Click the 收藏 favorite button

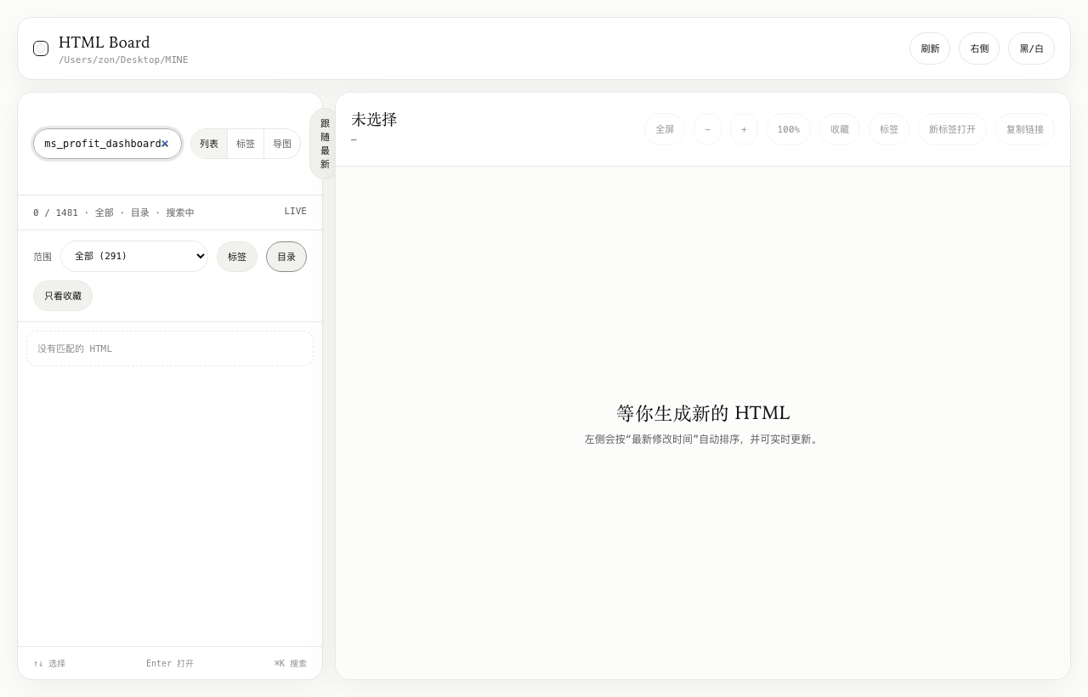[x=840, y=129]
